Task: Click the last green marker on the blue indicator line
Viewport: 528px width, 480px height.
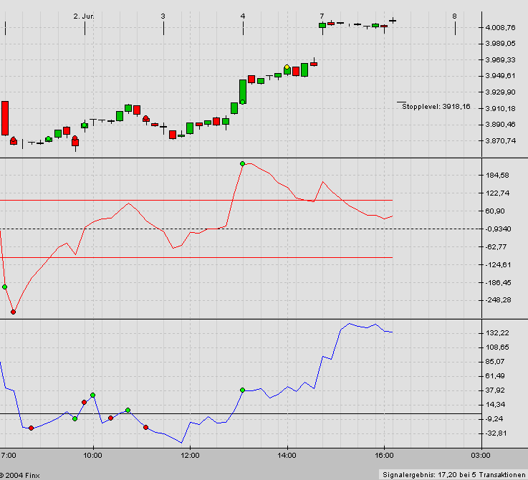Action: pos(242,390)
